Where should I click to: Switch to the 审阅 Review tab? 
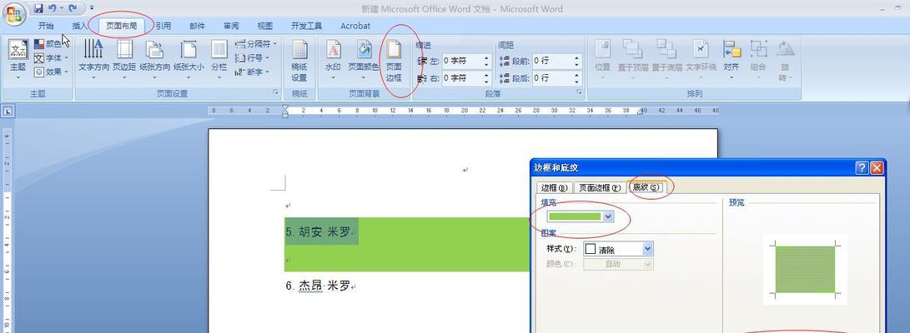231,26
